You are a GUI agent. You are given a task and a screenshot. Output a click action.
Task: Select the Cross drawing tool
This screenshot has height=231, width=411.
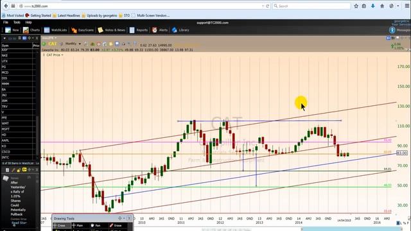pyautogui.click(x=62, y=225)
